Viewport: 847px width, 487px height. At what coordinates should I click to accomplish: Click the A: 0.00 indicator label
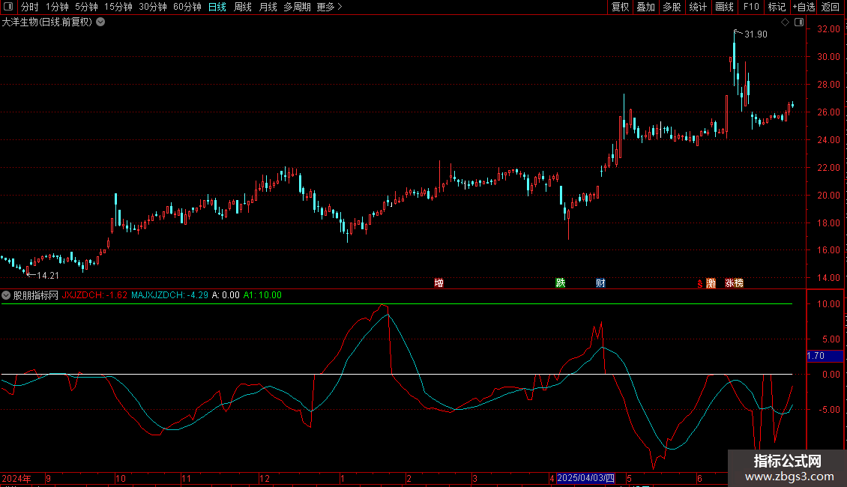[x=226, y=295]
